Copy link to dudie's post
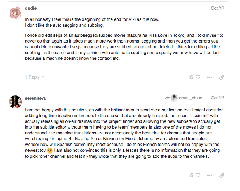 click(222, 77)
